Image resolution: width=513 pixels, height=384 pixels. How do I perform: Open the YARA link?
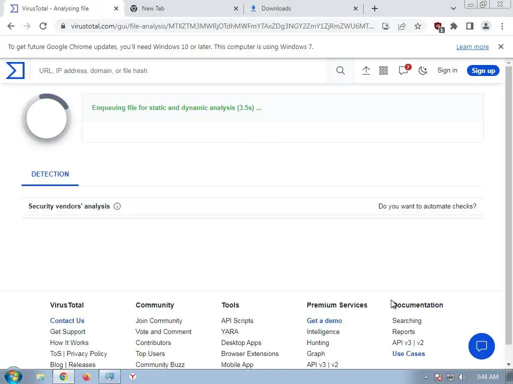point(229,332)
